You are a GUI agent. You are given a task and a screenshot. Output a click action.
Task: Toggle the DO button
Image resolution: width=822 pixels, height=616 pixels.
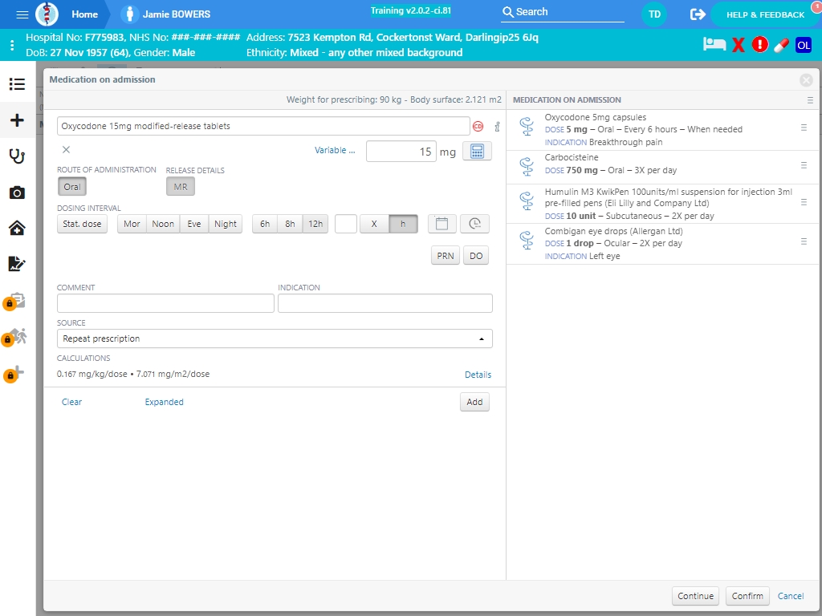476,256
